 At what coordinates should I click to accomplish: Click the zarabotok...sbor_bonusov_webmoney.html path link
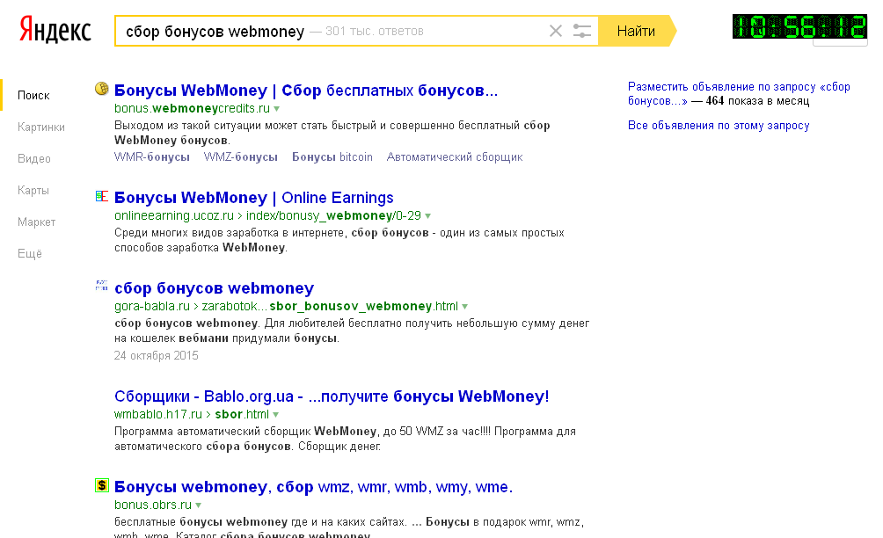pos(330,306)
